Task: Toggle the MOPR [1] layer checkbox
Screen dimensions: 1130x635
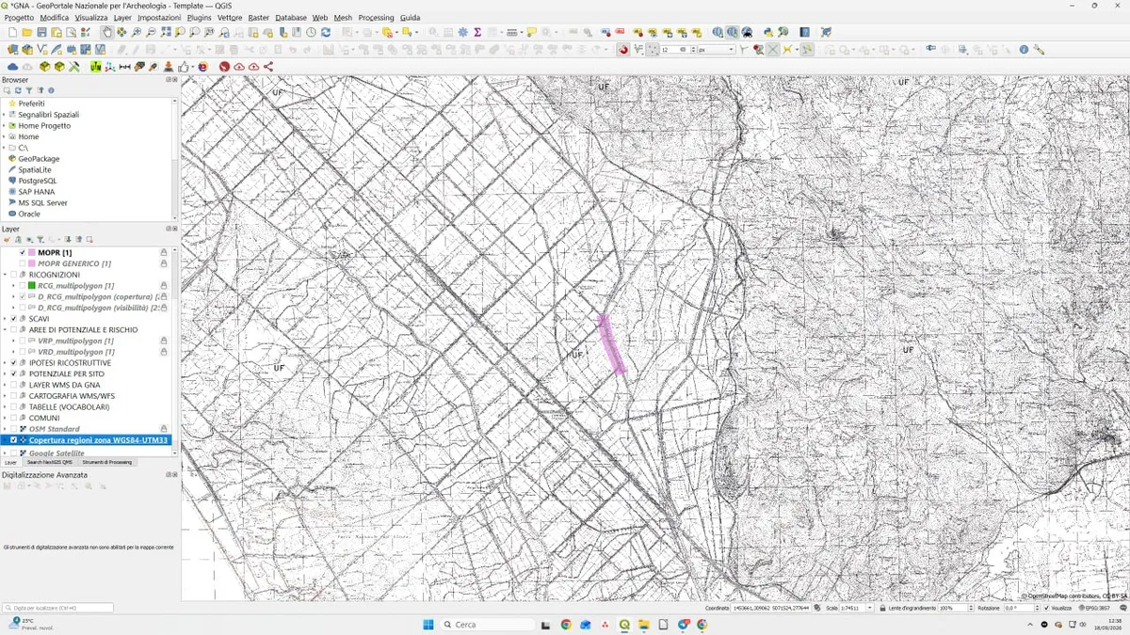Action: [x=23, y=252]
